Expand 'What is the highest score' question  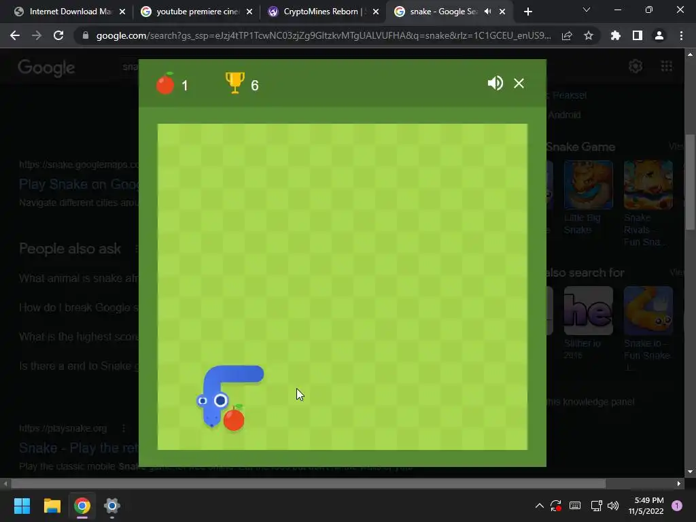click(x=79, y=337)
